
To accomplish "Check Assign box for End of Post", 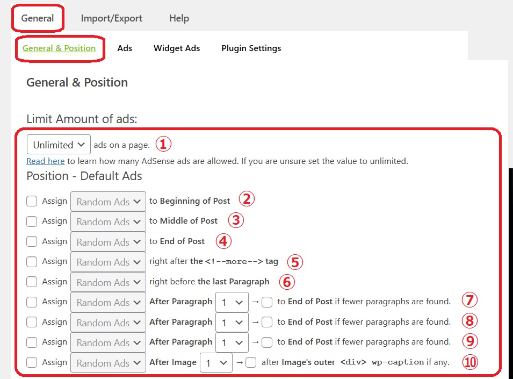I will tap(32, 241).
